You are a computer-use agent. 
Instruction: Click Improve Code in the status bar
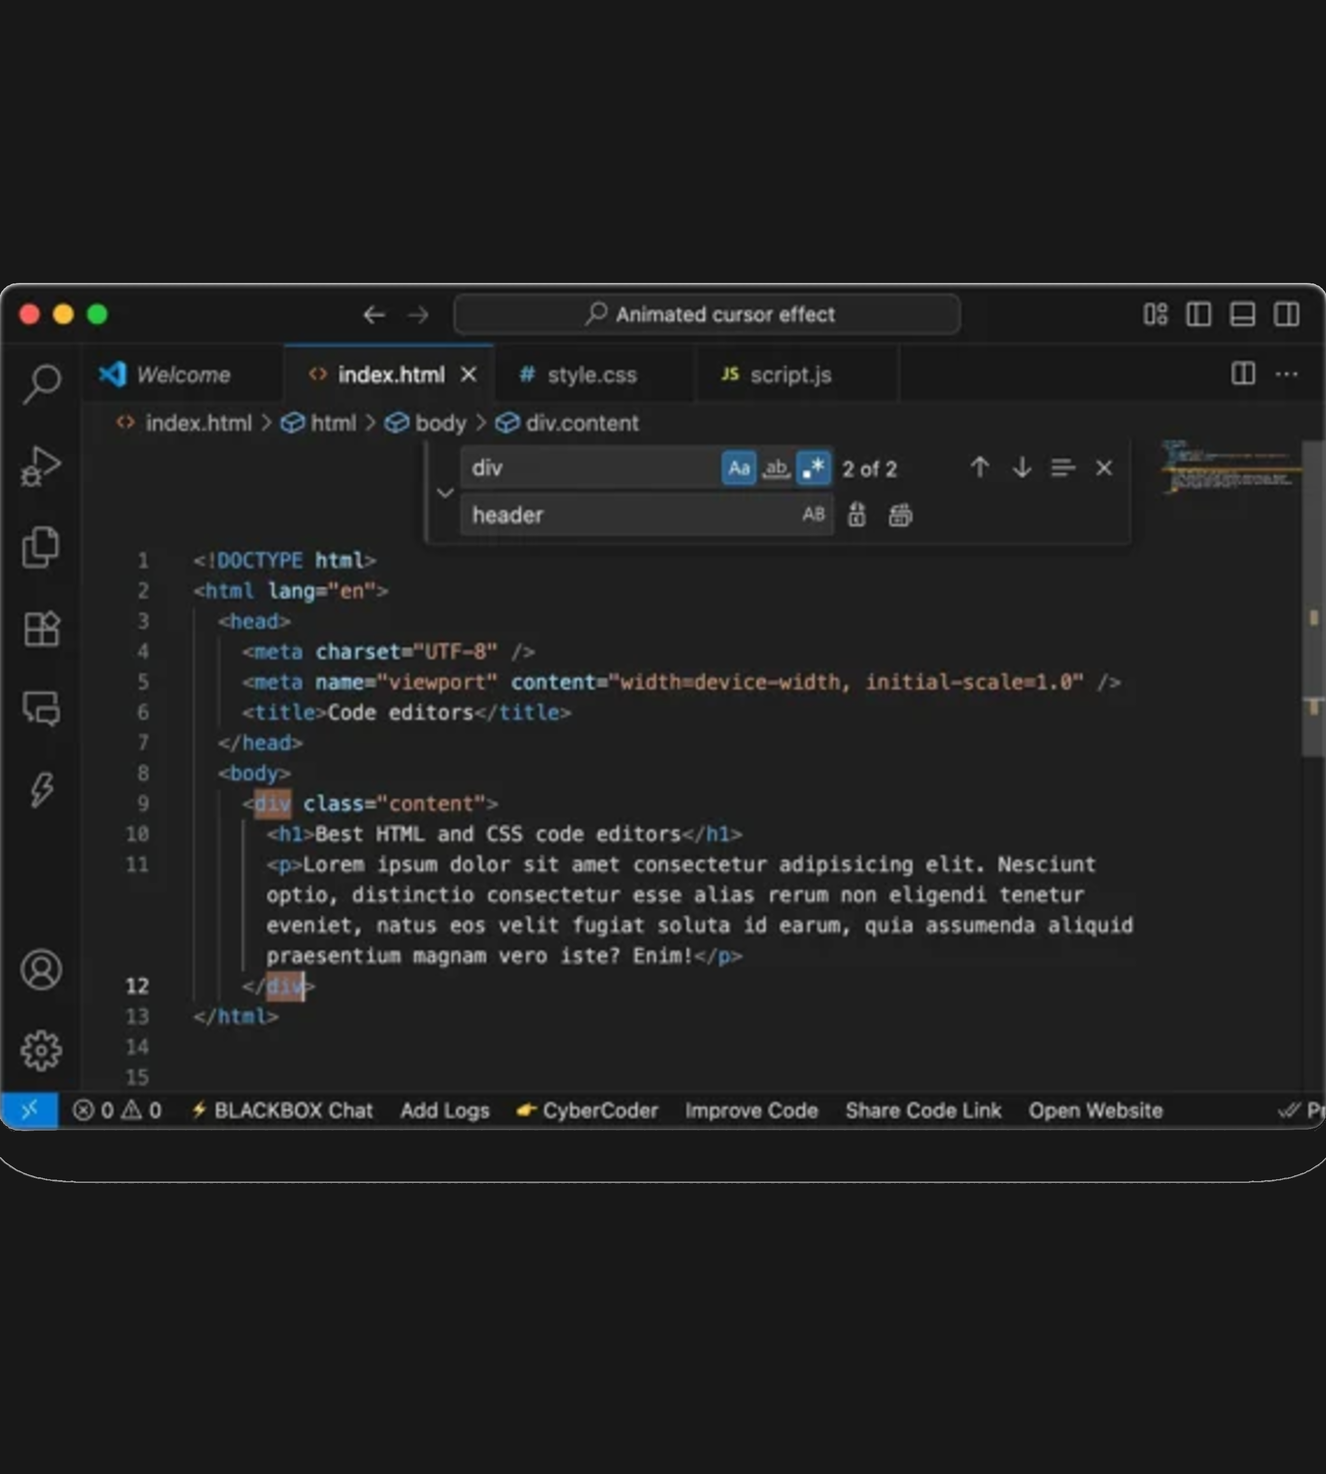751,1110
